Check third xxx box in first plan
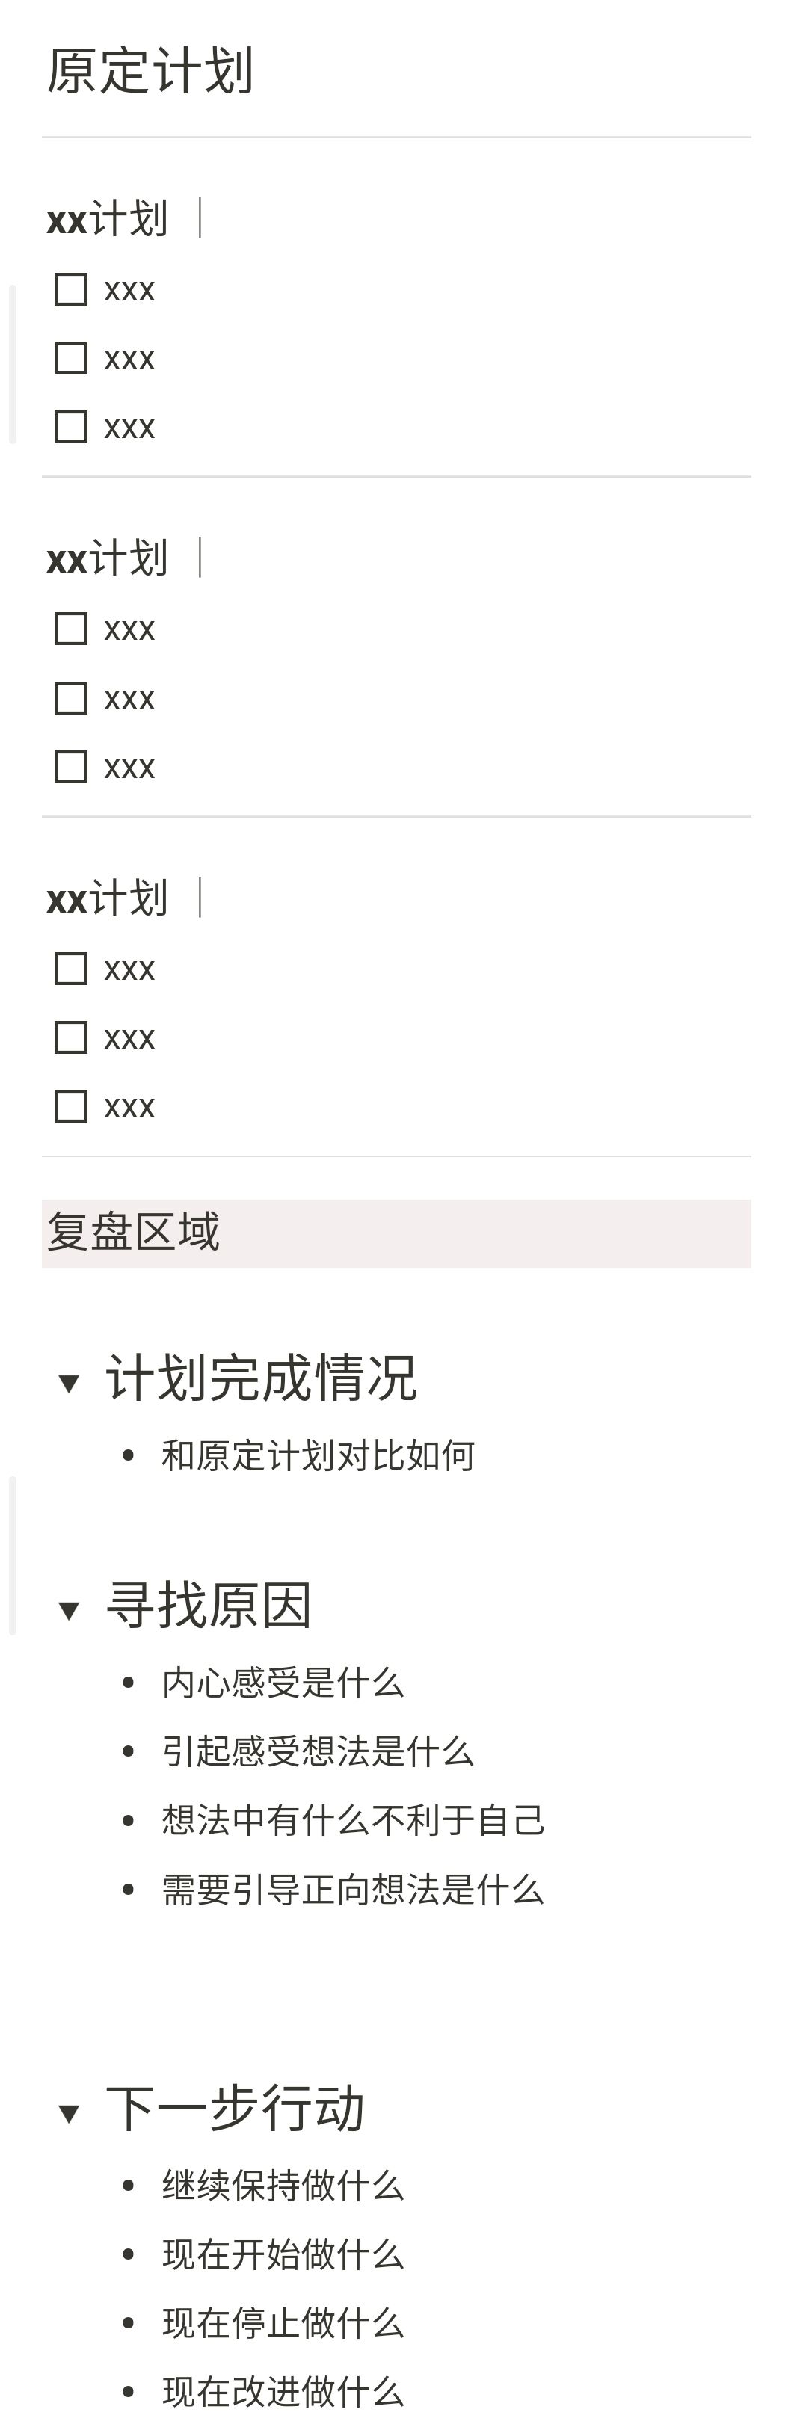This screenshot has width=800, height=2436. pyautogui.click(x=71, y=427)
